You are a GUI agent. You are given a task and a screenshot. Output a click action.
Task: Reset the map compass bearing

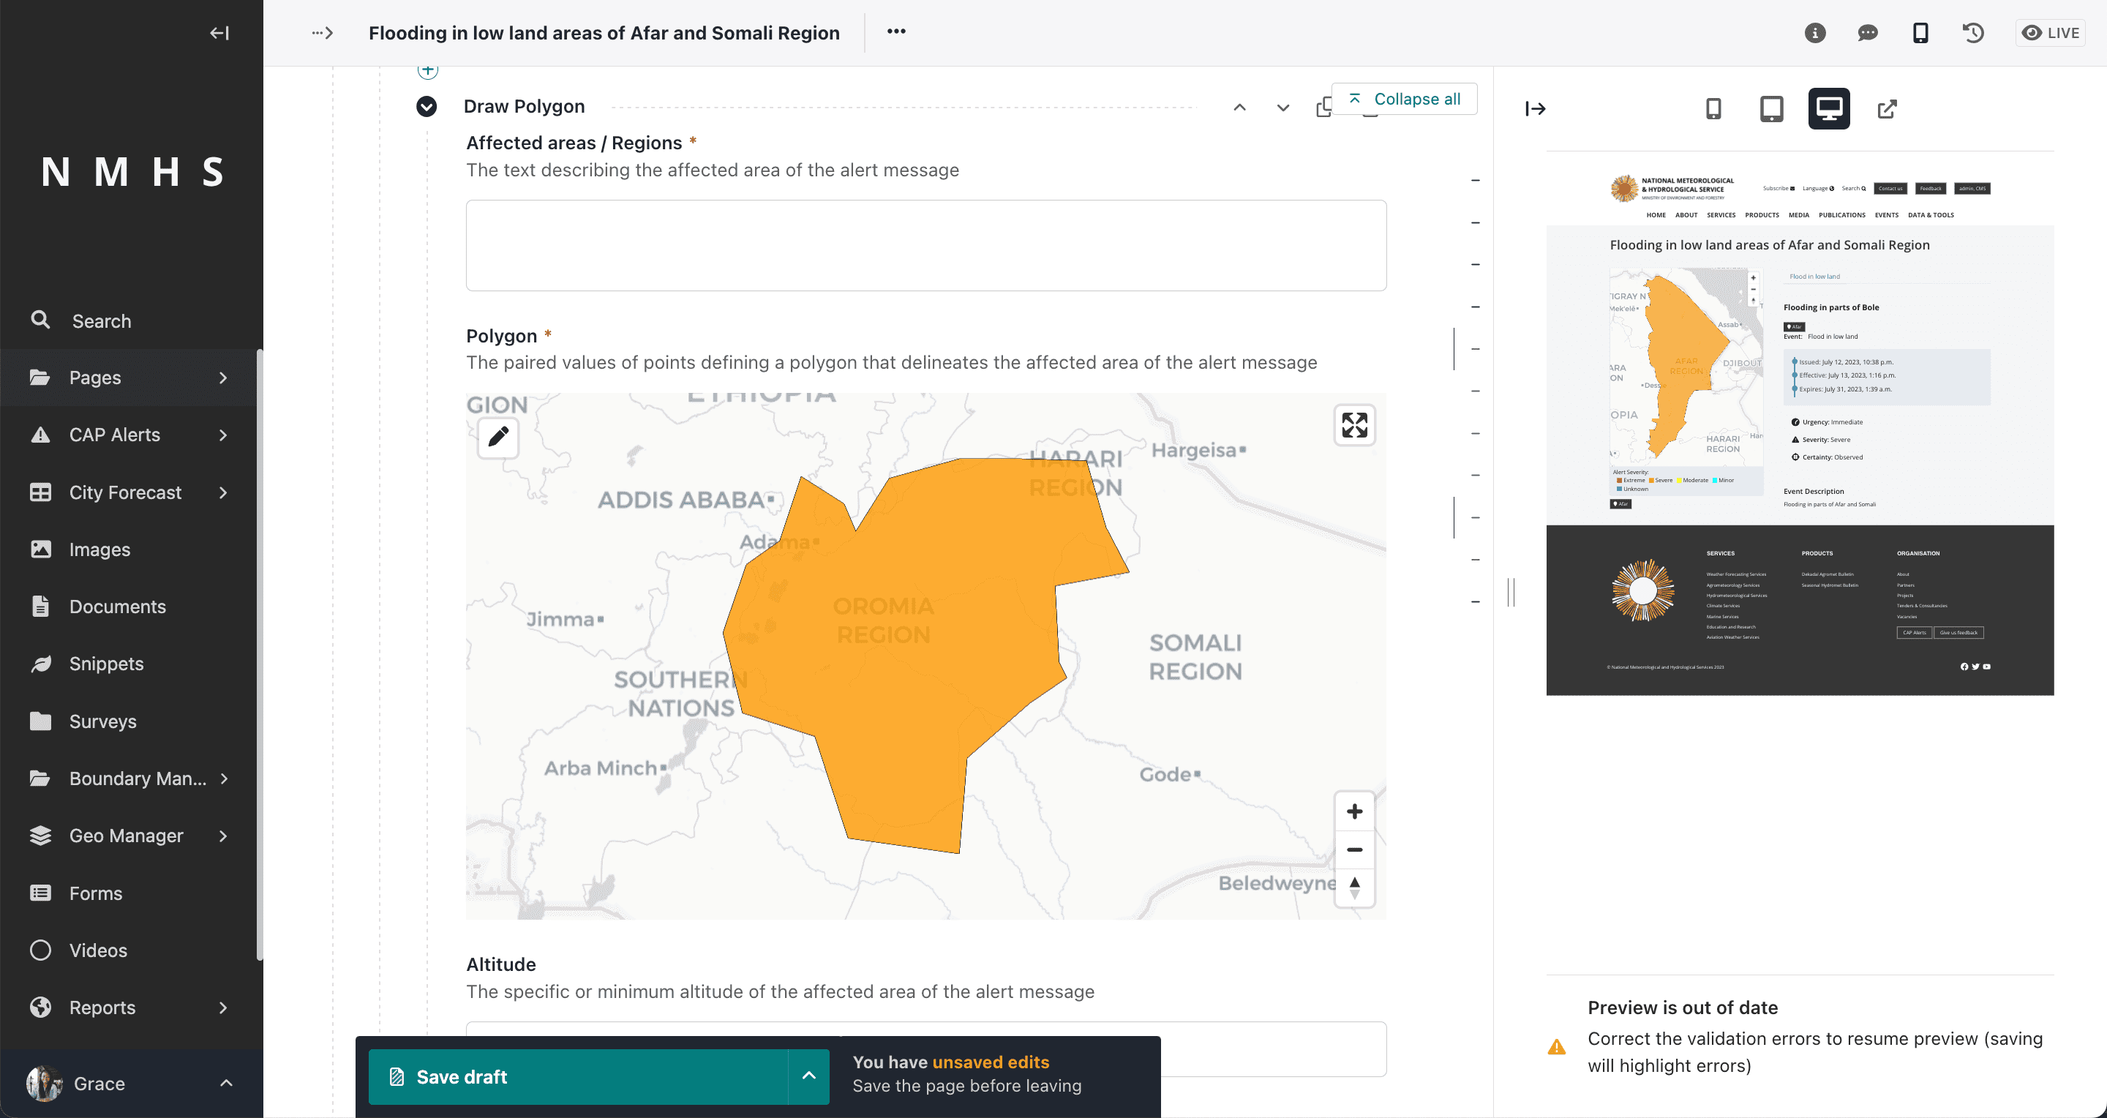click(1354, 888)
